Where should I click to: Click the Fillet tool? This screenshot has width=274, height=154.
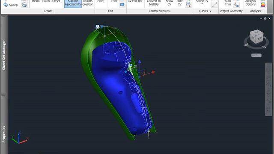101,1
